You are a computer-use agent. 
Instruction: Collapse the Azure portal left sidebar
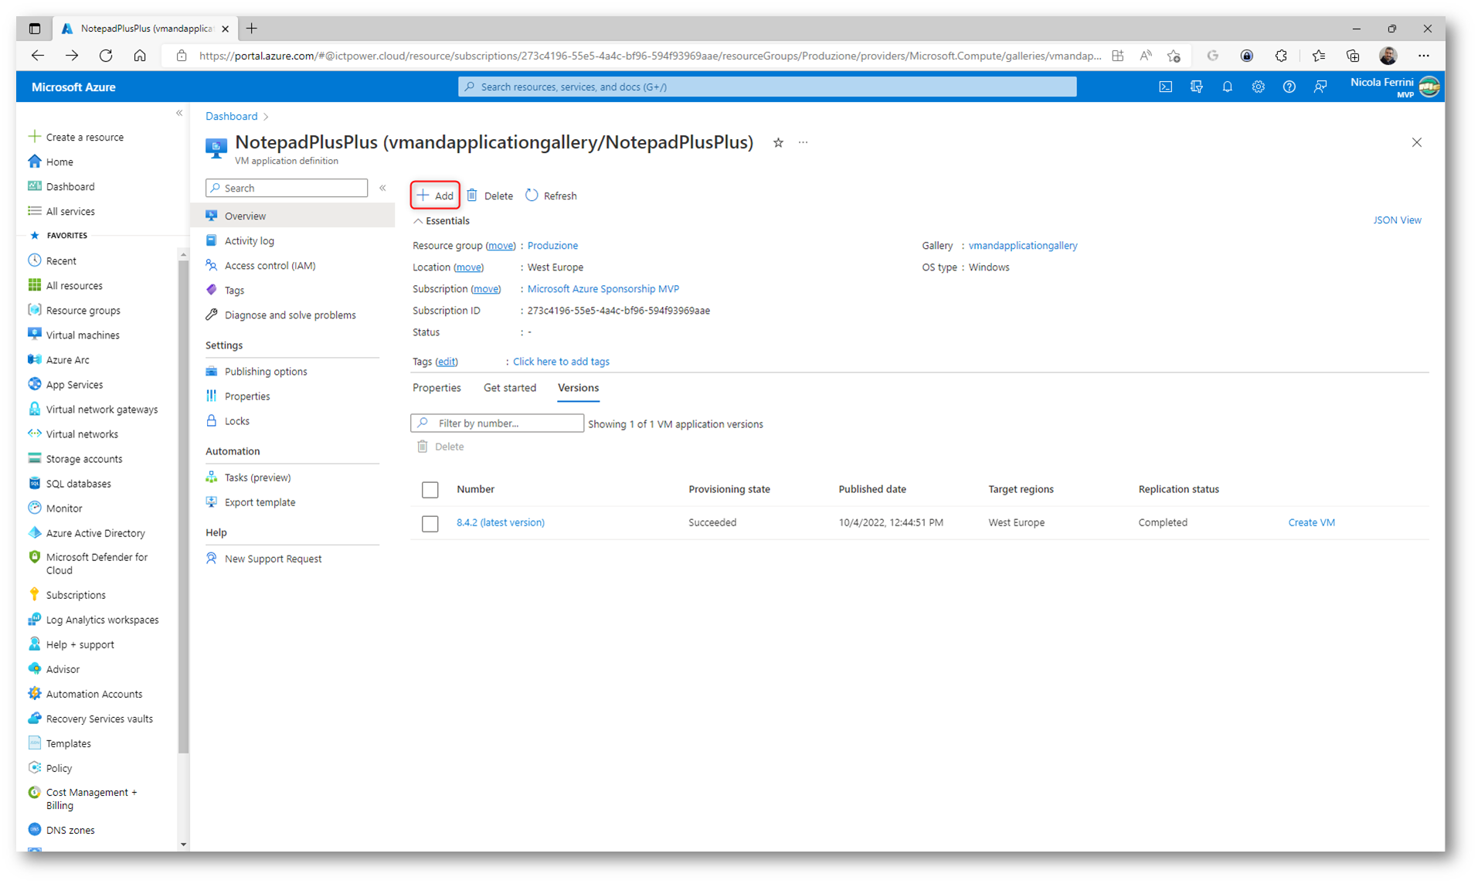[179, 114]
